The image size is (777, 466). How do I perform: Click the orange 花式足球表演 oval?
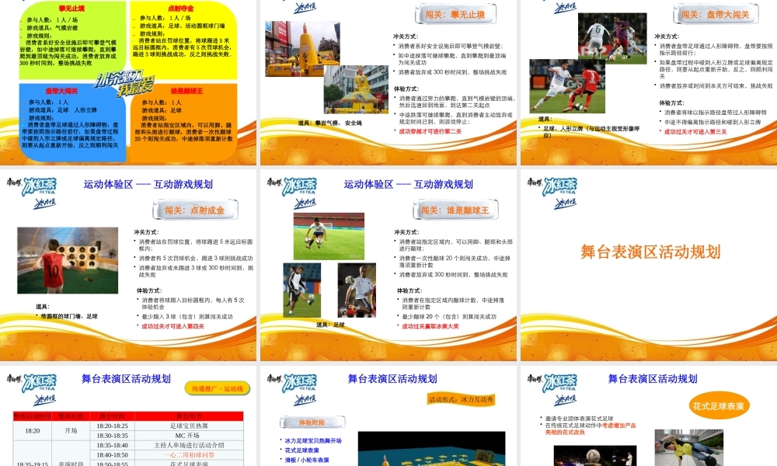(719, 406)
